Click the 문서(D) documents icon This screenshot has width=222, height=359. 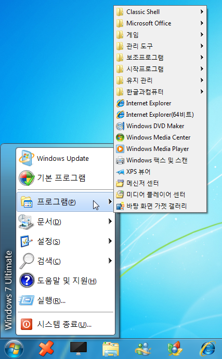point(25,222)
